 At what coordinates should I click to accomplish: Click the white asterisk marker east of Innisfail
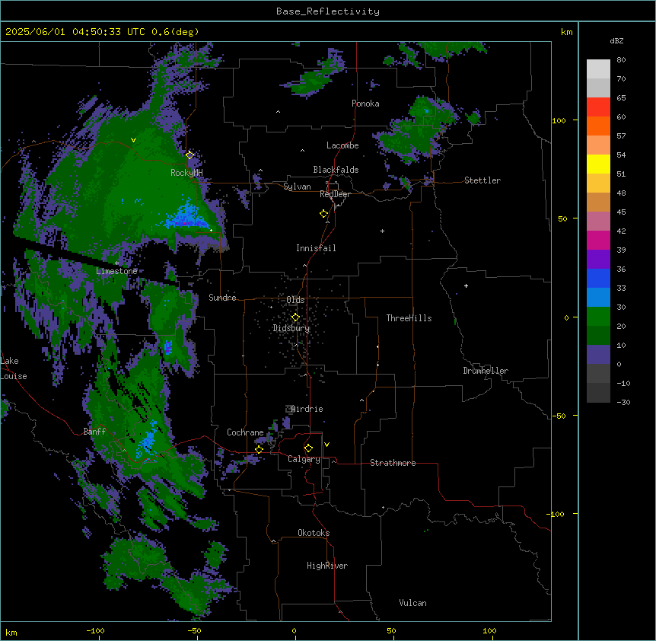382,231
